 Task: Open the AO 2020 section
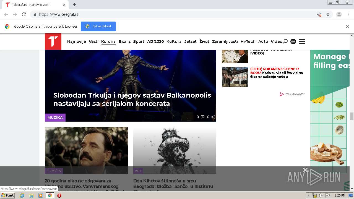click(155, 41)
